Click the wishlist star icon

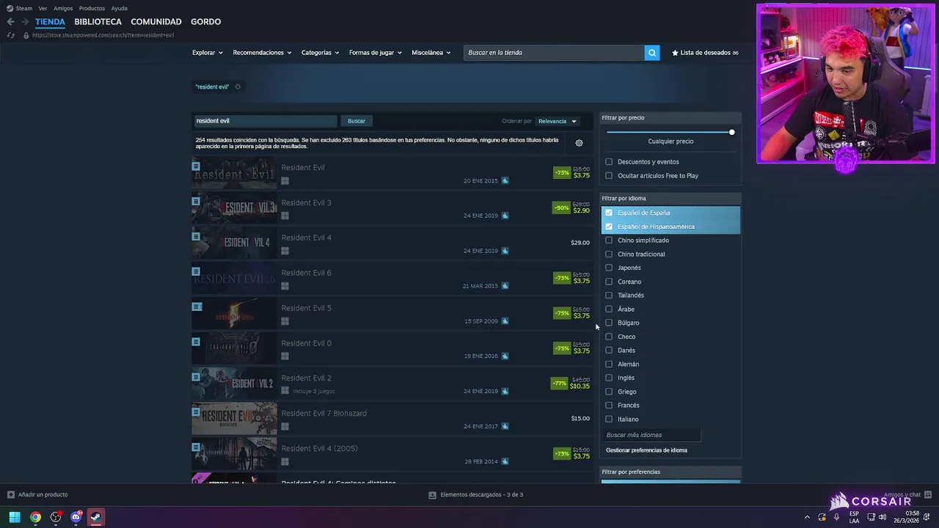click(x=675, y=53)
